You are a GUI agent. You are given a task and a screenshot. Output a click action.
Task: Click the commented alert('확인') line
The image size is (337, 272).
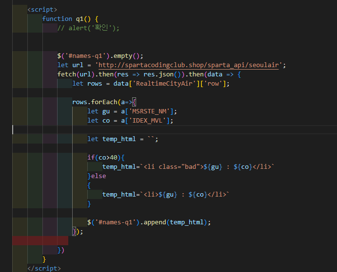[88, 28]
